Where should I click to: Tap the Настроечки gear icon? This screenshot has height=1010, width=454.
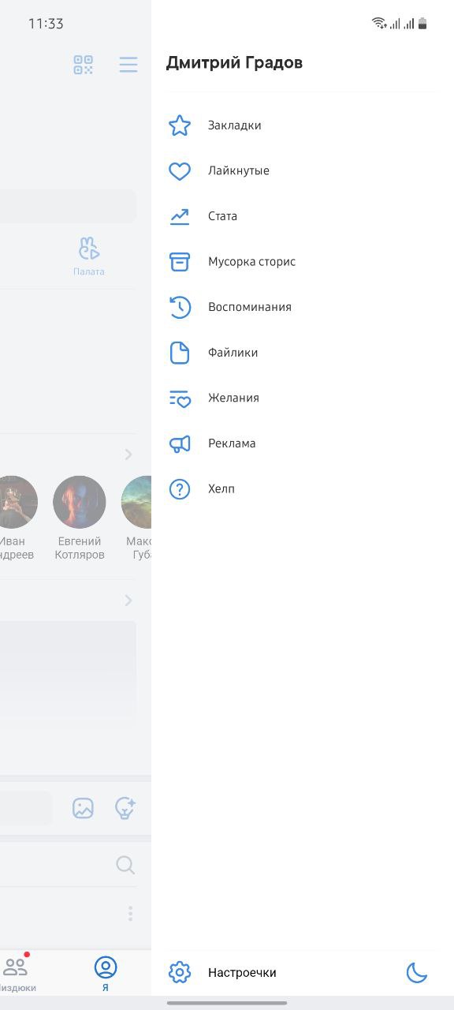click(180, 972)
